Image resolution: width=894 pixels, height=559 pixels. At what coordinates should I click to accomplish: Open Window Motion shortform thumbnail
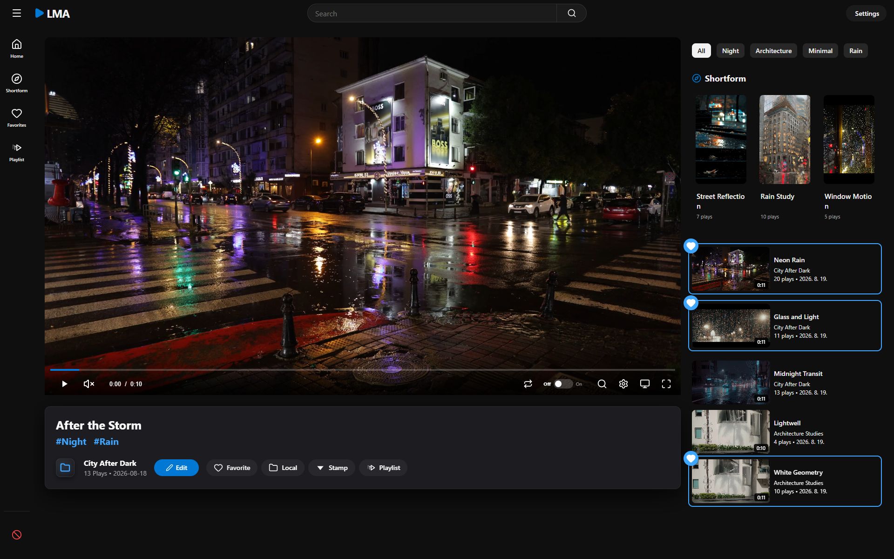(x=849, y=139)
